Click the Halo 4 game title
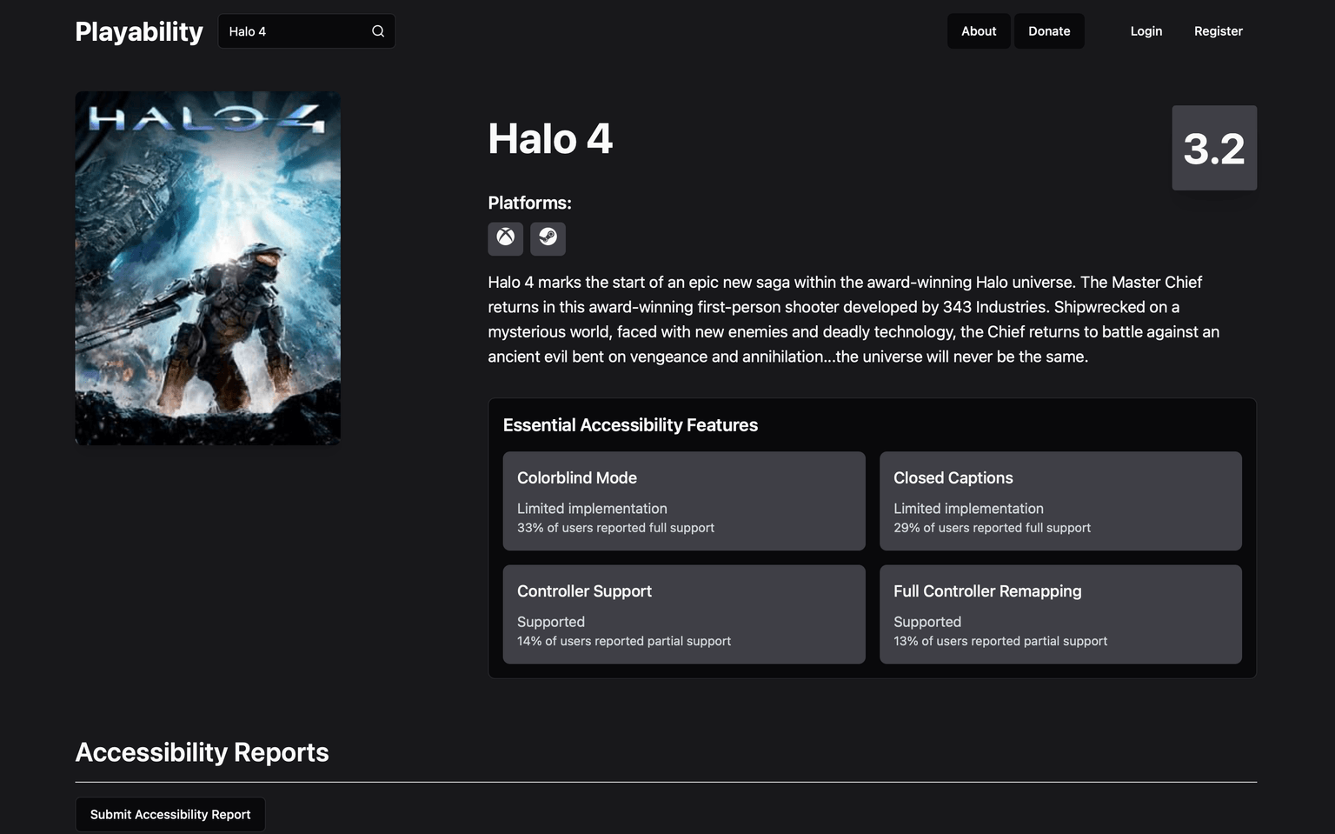Screen dimensions: 1335x834 [x=550, y=139]
